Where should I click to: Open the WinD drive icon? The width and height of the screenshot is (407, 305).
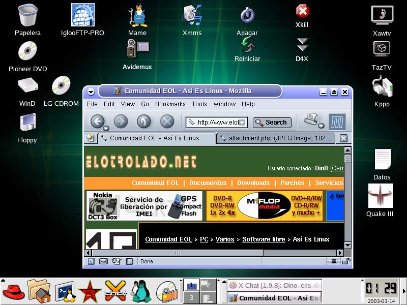pos(28,85)
